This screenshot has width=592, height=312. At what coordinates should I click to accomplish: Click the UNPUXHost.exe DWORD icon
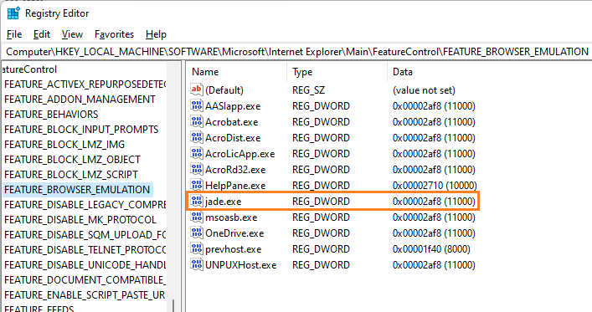pyautogui.click(x=197, y=264)
